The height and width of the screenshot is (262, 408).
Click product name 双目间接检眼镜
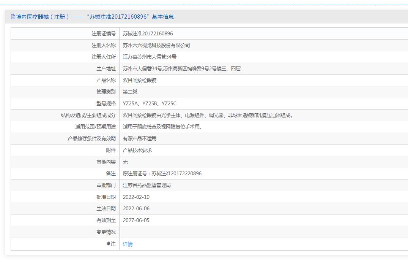tap(140, 80)
